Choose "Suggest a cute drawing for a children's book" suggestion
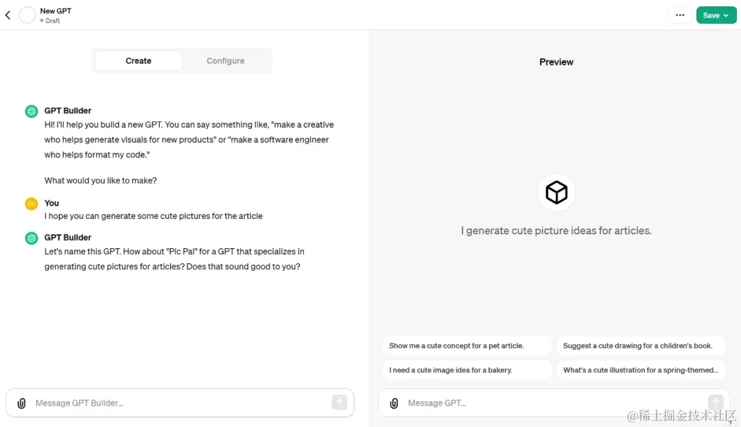The width and height of the screenshot is (741, 427). (x=641, y=345)
